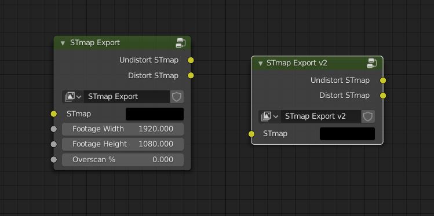This screenshot has height=216, width=434.
Task: Click the Overscan % value field
Action: pyautogui.click(x=123, y=160)
